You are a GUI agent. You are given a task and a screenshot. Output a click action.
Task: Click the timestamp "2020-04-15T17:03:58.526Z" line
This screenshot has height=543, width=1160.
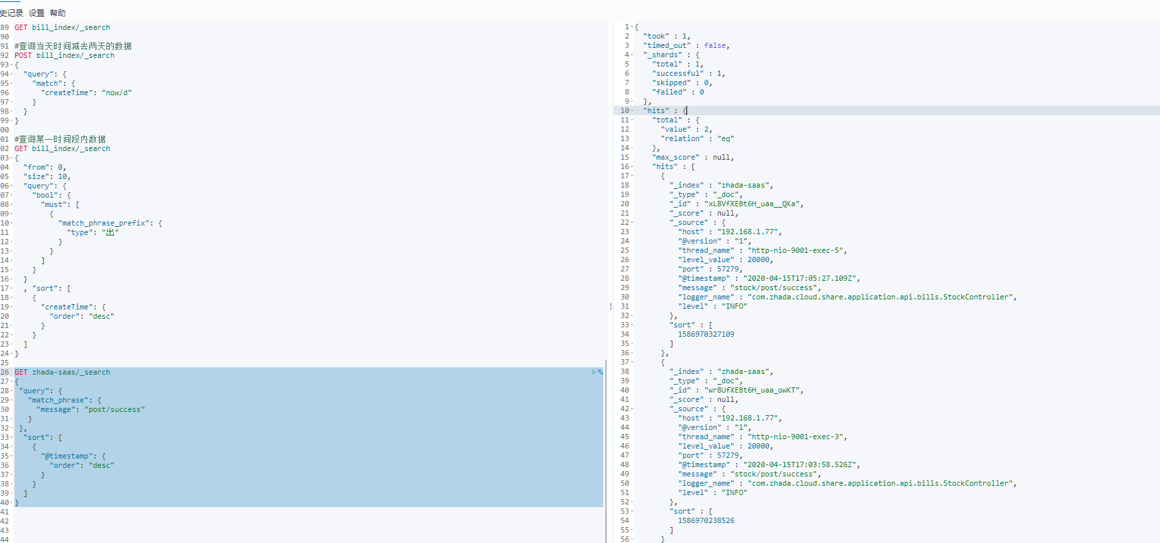click(770, 464)
